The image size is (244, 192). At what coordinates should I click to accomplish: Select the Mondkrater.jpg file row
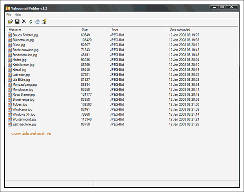coord(24,90)
